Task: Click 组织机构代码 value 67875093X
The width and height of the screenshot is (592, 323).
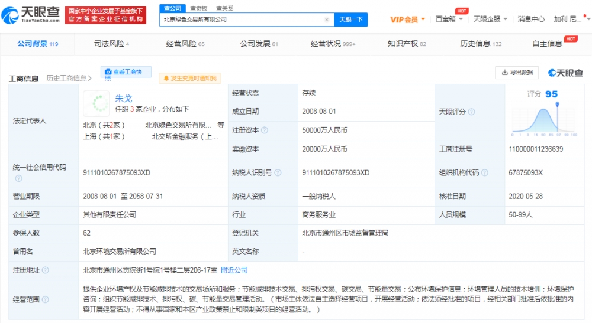Action: coord(526,173)
